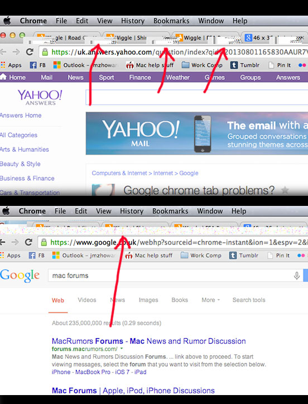The image size is (308, 404).
Task: Open the MacBook Pro sublink under MacRumors
Action: tap(93, 372)
